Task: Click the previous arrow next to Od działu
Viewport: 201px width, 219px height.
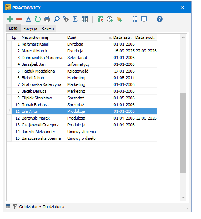Action: pos(40,207)
